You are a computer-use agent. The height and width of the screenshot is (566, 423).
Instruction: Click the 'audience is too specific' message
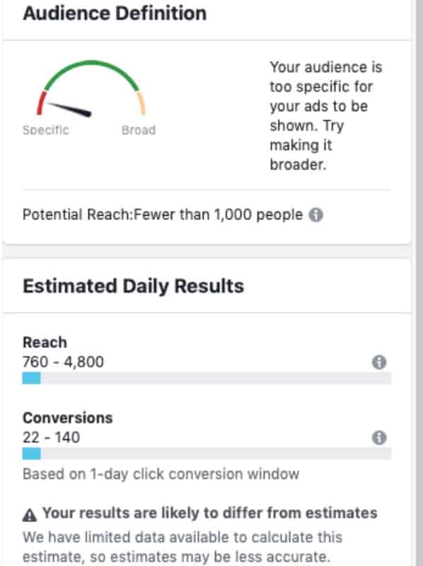[x=326, y=116]
